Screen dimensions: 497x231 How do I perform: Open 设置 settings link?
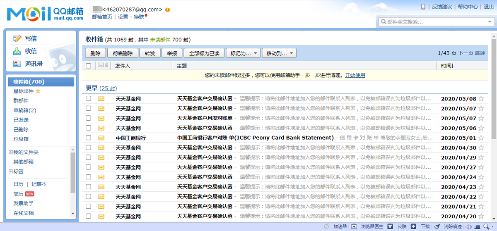123,17
